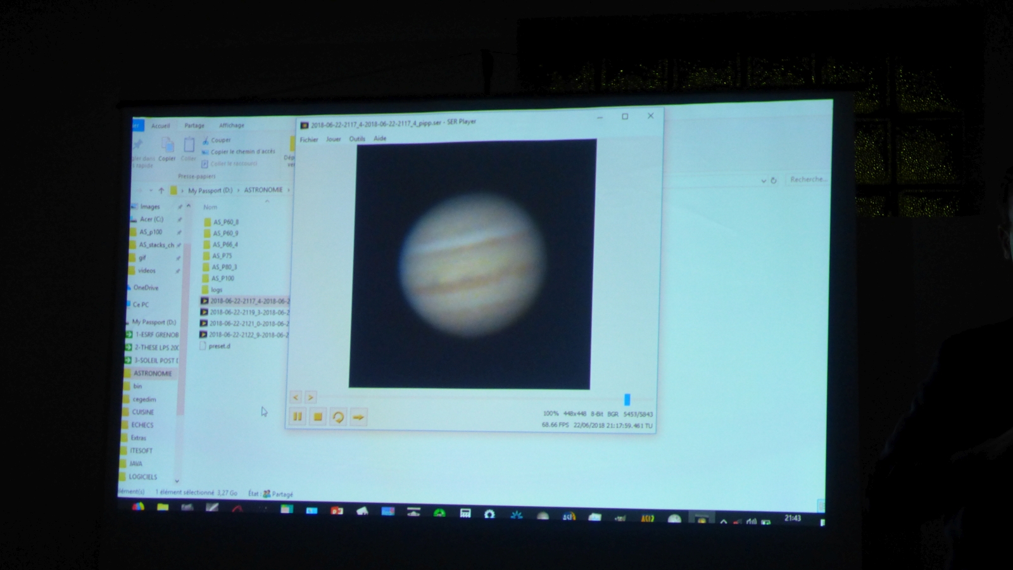Select folder AS_P100
1013x570 pixels.
[x=218, y=278]
